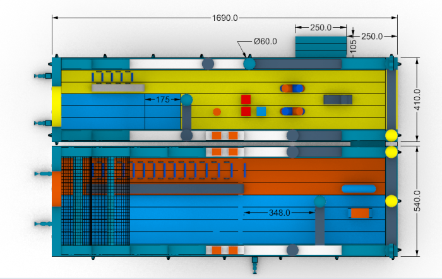
Task: Select the orange rectangle on lower blue floor
Action: pyautogui.click(x=359, y=213)
